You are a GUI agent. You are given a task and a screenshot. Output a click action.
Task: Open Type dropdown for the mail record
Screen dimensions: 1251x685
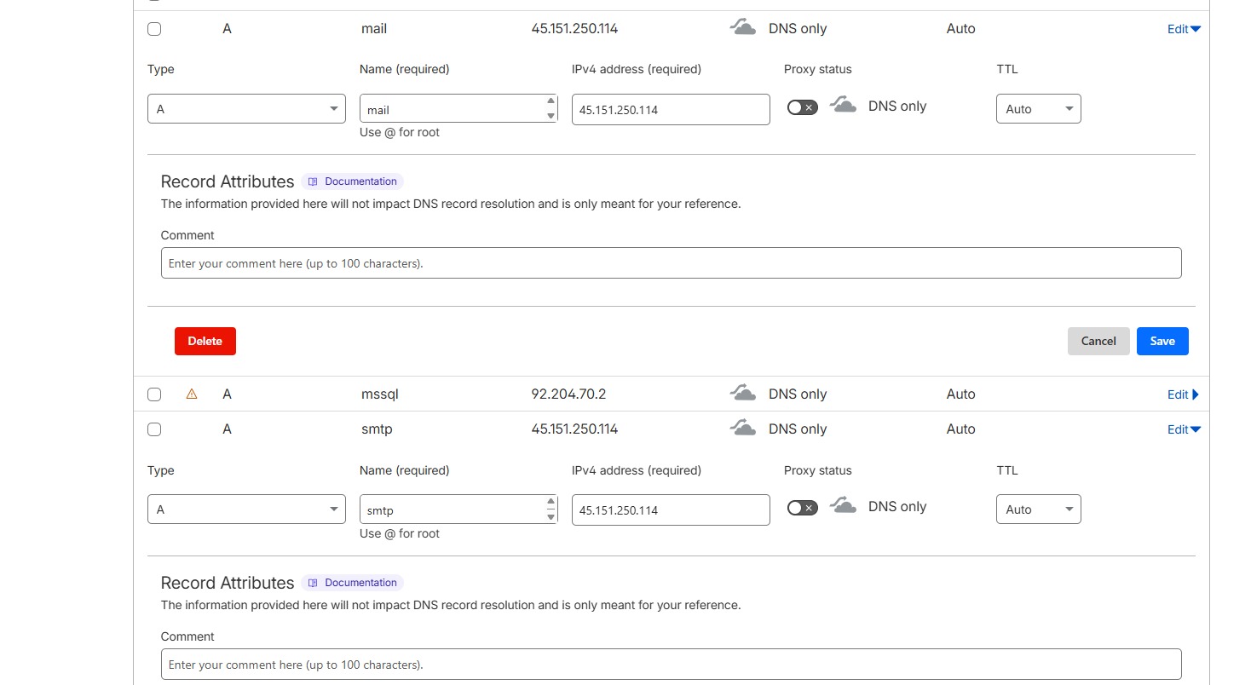pos(246,109)
